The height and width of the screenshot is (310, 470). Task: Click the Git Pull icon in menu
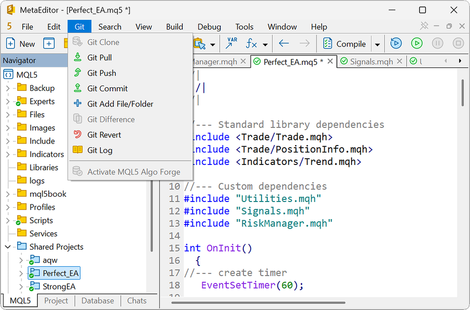pos(78,57)
